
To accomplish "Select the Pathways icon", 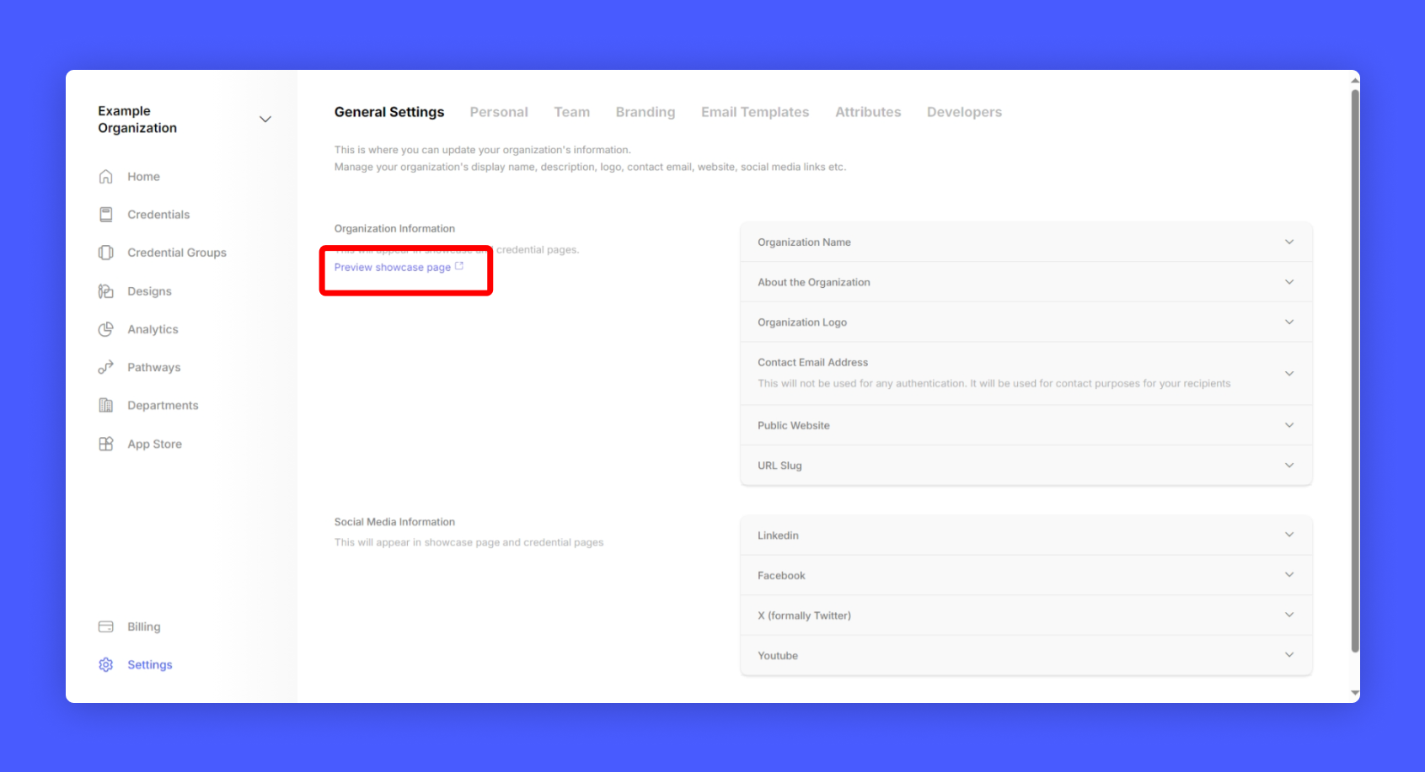I will click(x=105, y=367).
